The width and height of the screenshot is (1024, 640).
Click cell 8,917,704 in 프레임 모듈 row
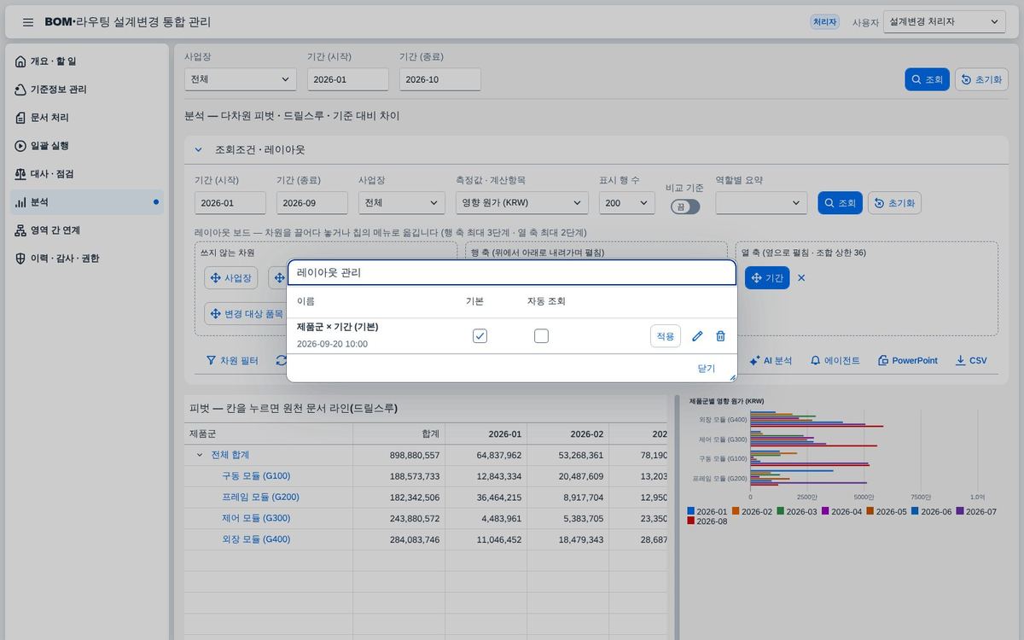(567, 497)
